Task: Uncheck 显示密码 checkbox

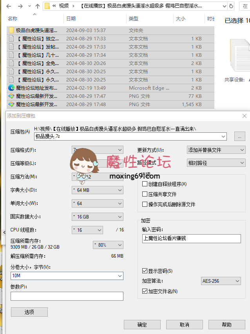Action: pos(145,271)
